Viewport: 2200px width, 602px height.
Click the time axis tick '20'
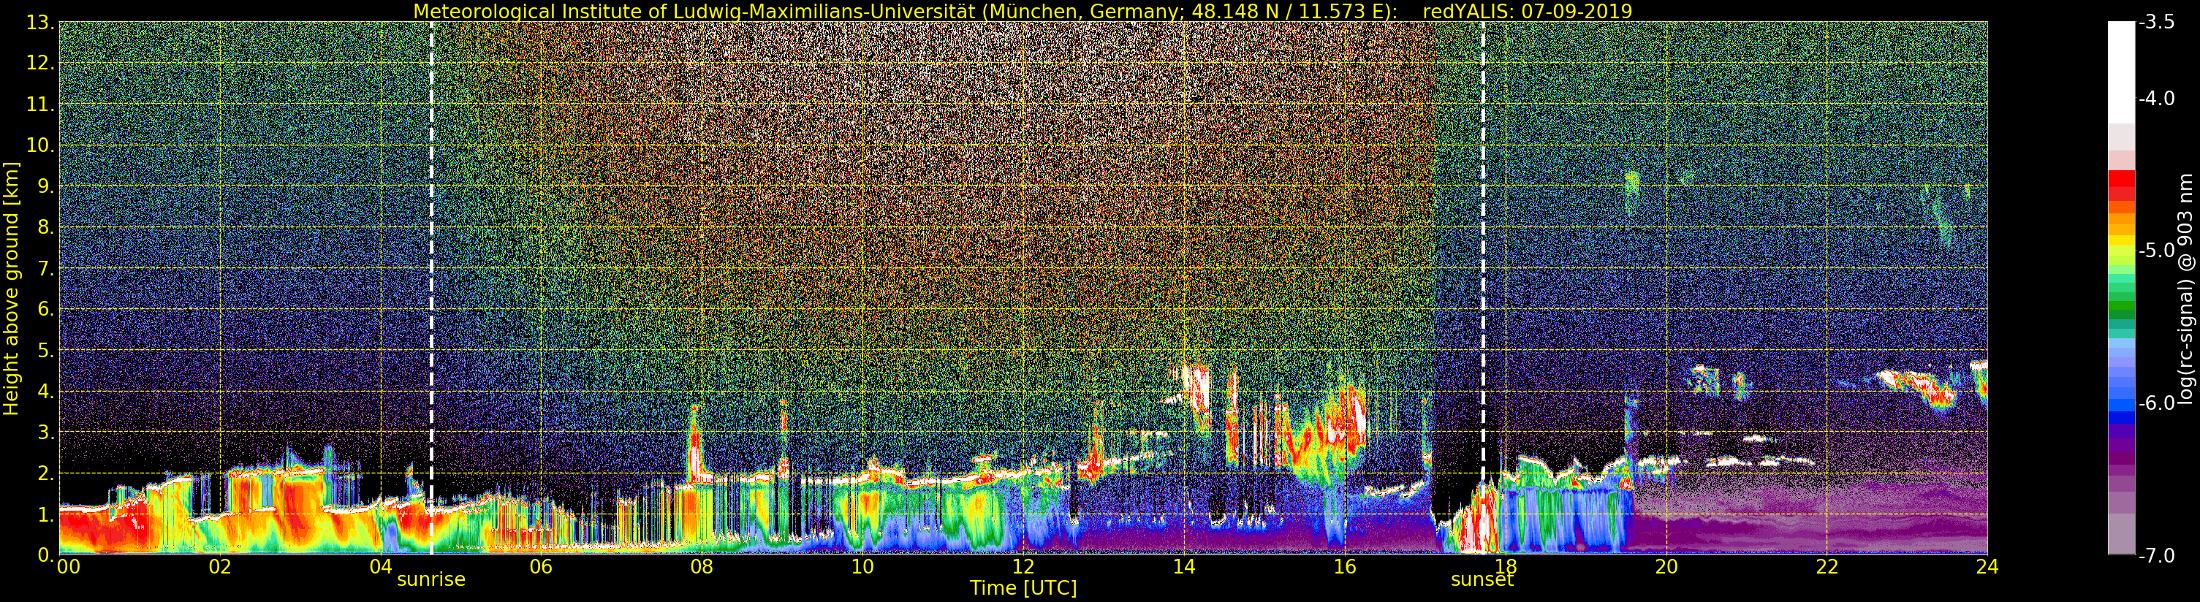coord(1666,566)
